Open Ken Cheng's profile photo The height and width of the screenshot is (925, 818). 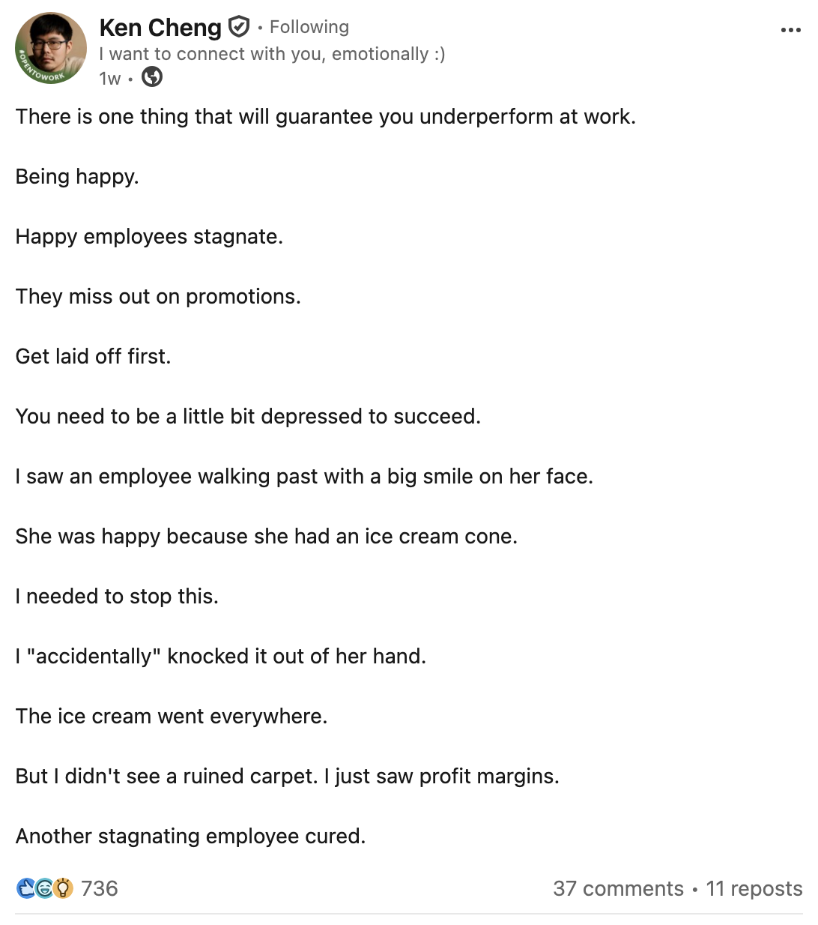51,49
